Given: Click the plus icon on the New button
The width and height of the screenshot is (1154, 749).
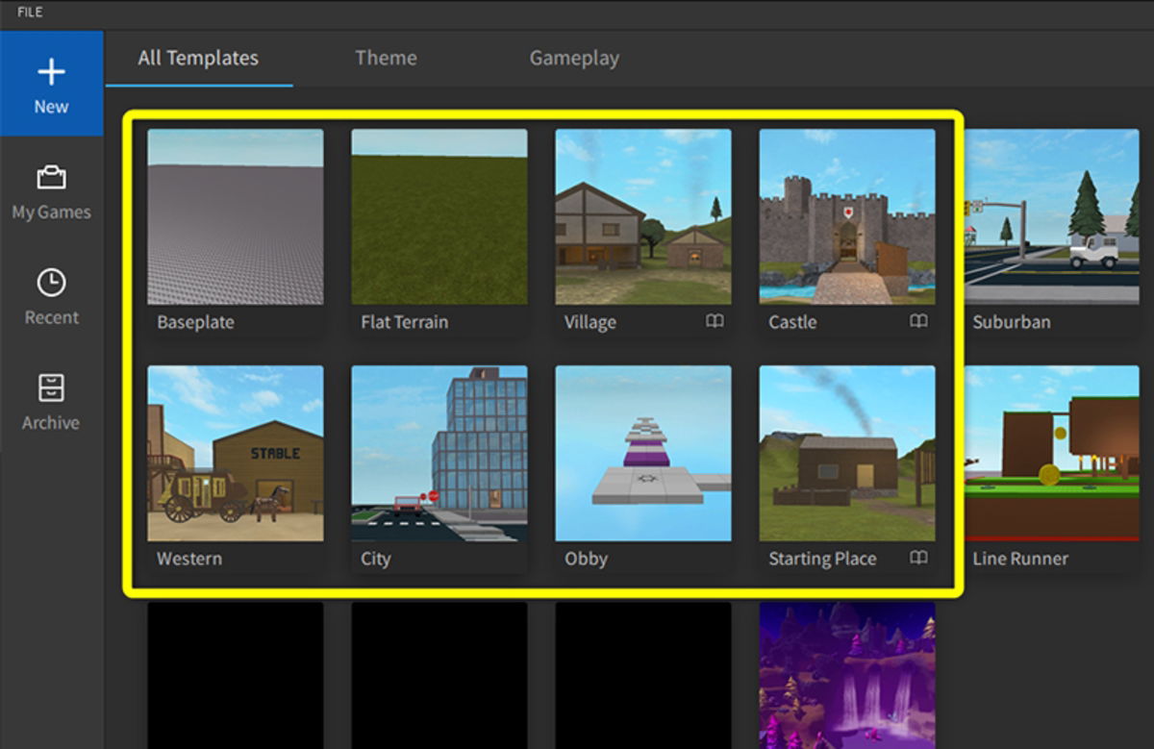Looking at the screenshot, I should (x=51, y=70).
